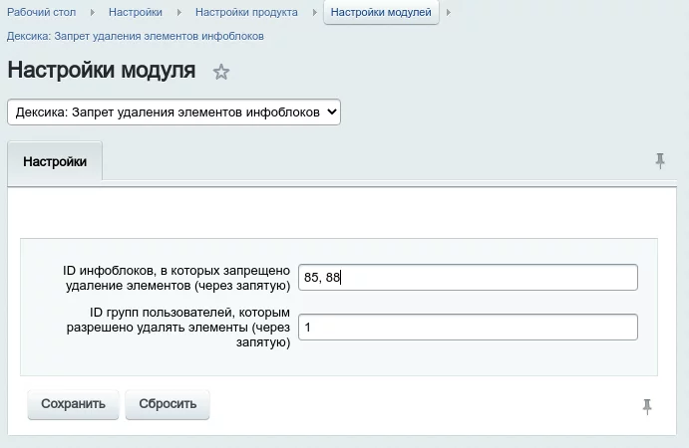Click the Сбросить button
Viewport: 689px width, 448px height.
pos(168,404)
